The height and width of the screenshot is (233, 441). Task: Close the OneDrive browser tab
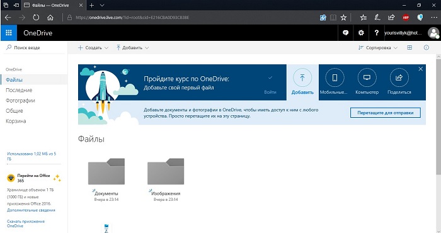(x=81, y=5)
